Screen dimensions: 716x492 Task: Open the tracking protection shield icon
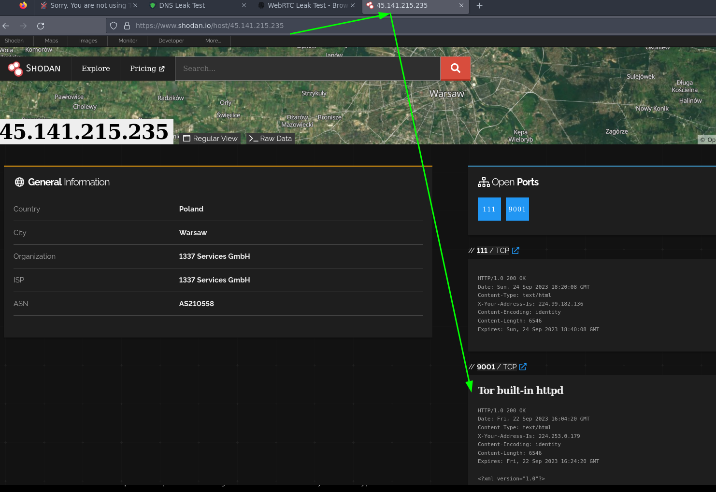[x=114, y=26]
